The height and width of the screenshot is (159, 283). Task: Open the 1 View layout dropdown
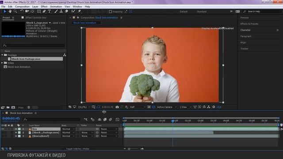(185, 107)
